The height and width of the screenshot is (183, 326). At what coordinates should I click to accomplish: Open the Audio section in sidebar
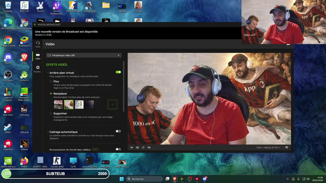tap(38, 44)
